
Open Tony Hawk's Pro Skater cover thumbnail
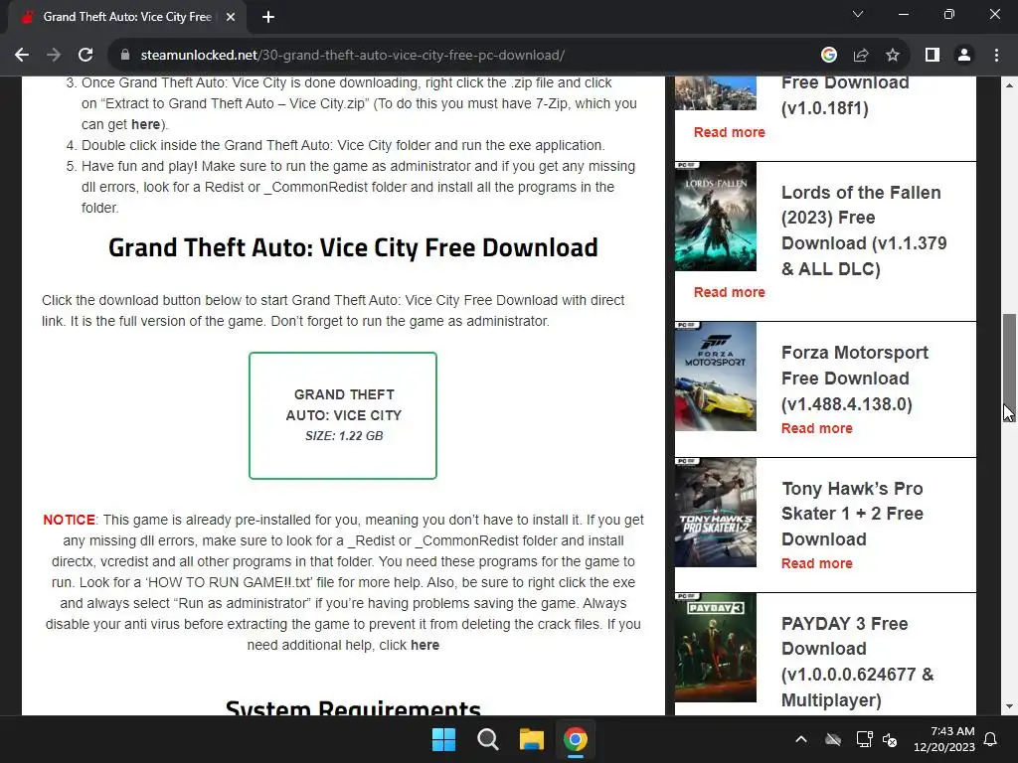(x=716, y=513)
